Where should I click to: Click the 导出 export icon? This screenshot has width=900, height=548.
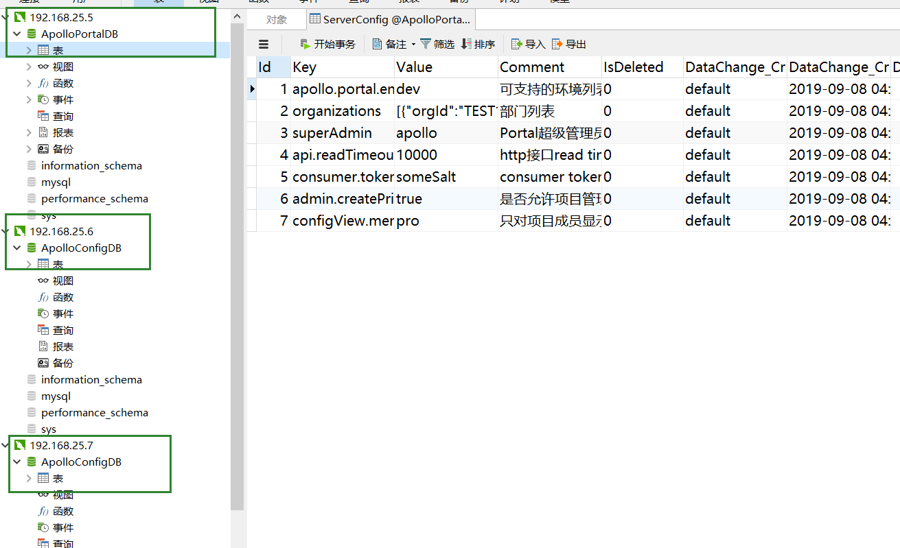click(557, 44)
